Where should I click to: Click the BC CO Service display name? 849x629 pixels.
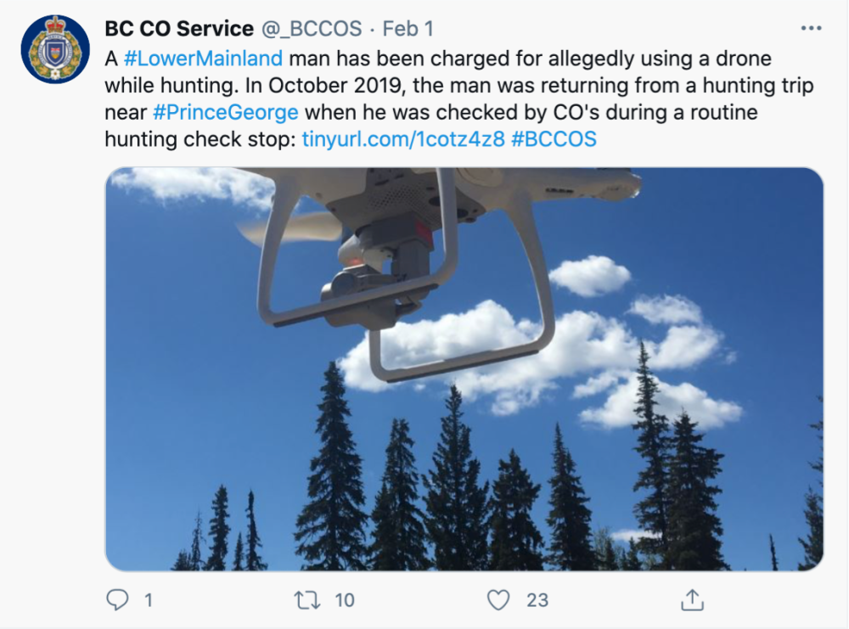pos(179,29)
